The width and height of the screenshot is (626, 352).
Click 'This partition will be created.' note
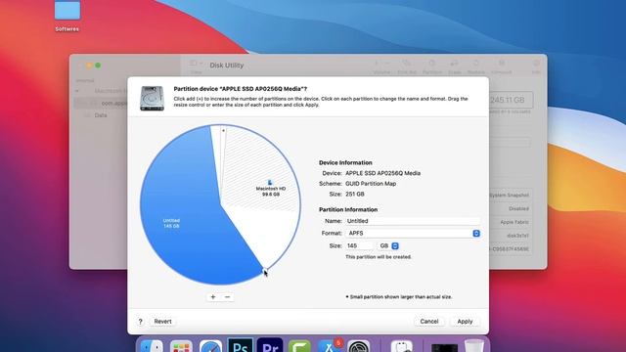(379, 257)
